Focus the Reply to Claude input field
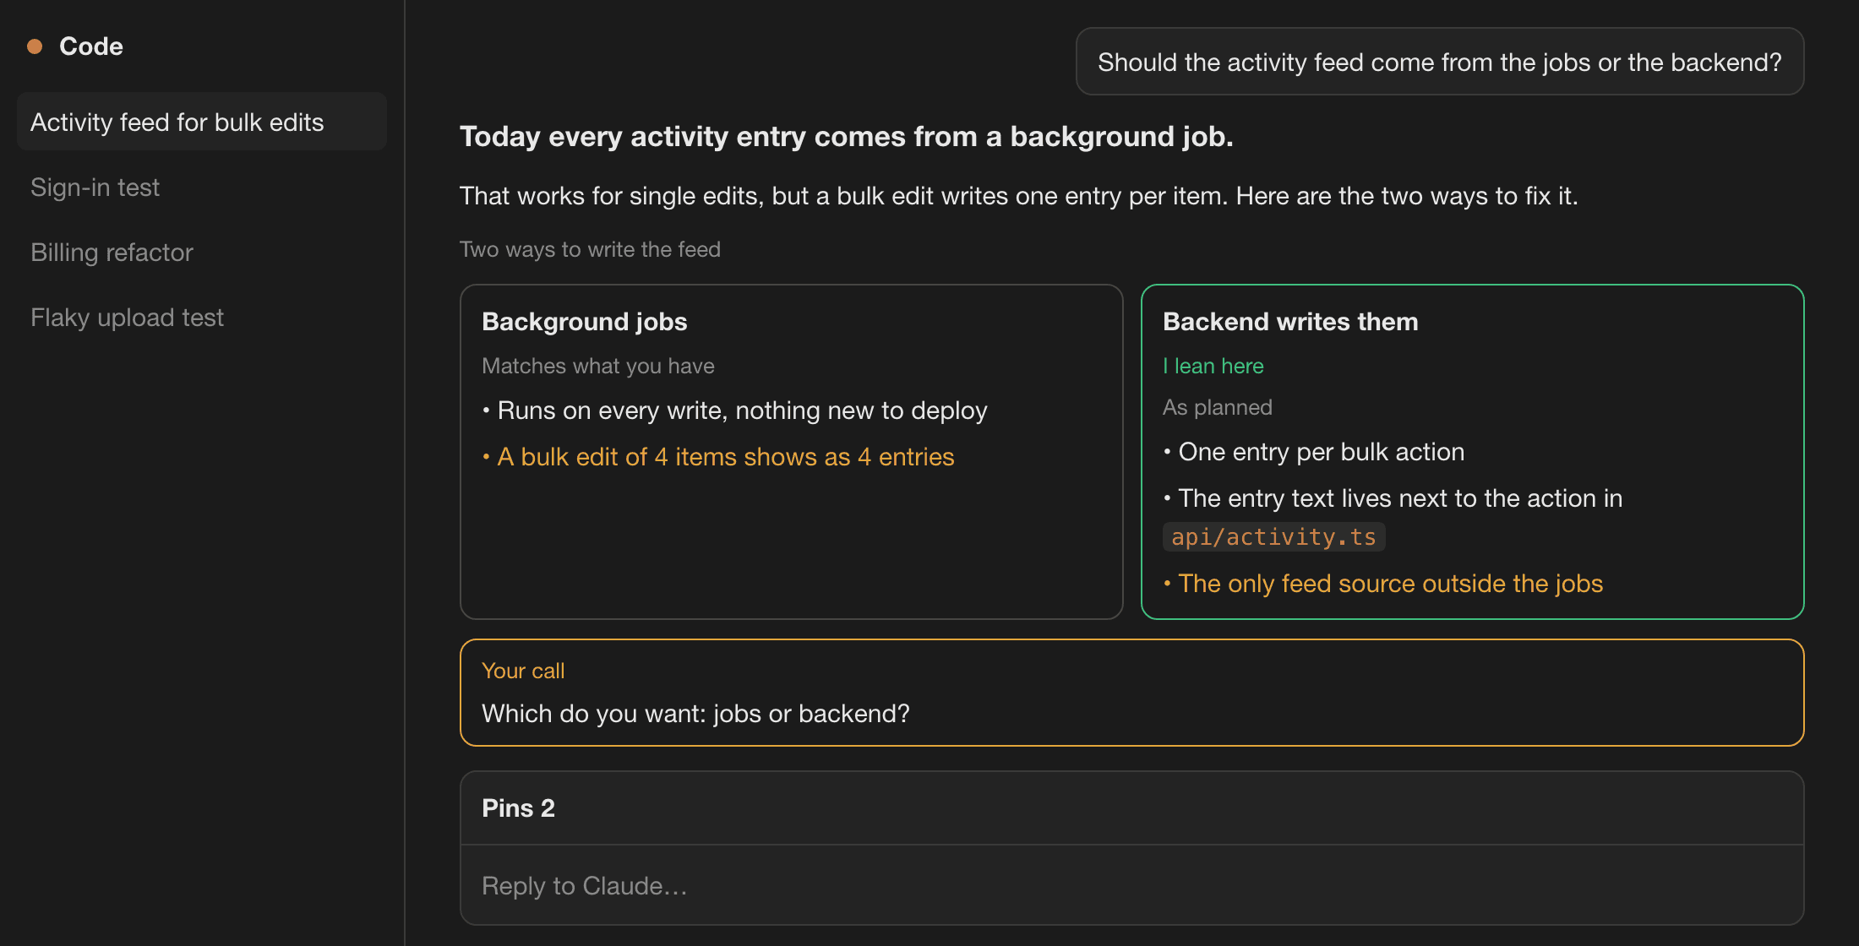 [1131, 886]
